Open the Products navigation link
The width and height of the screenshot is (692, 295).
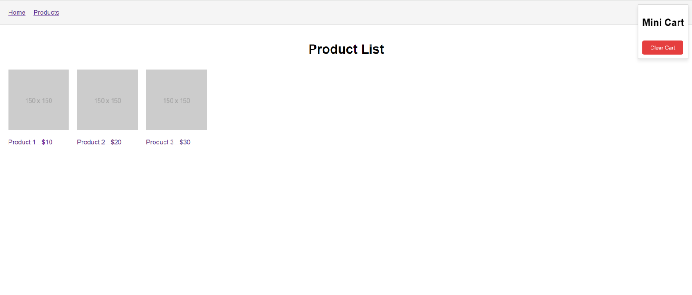pyautogui.click(x=46, y=13)
